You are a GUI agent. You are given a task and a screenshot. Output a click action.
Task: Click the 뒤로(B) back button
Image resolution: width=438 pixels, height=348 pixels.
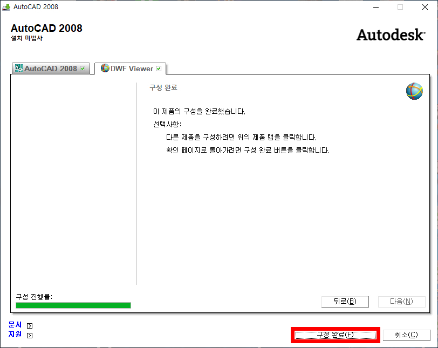coord(345,302)
